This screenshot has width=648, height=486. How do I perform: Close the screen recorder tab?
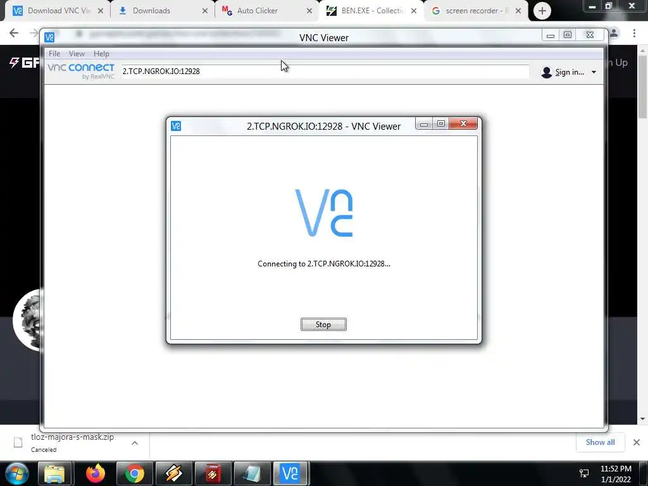click(518, 11)
